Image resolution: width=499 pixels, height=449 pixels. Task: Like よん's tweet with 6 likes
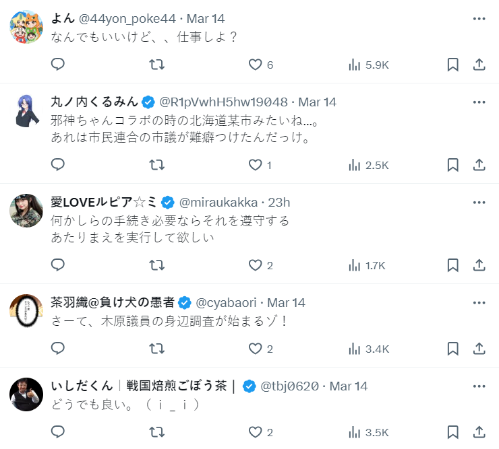pos(260,65)
